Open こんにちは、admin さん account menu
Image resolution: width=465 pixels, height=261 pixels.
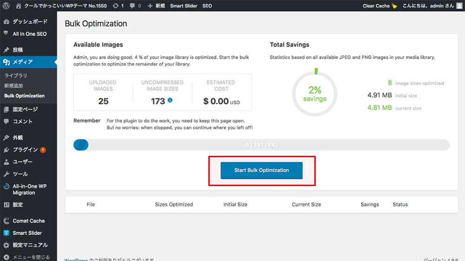pyautogui.click(x=428, y=6)
